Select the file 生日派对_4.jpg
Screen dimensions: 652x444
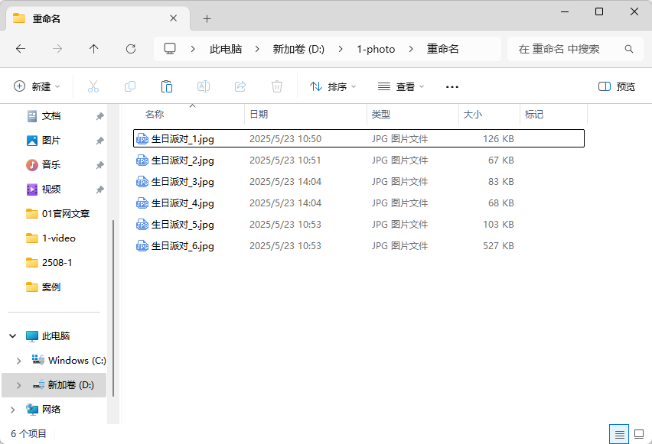pos(359,203)
